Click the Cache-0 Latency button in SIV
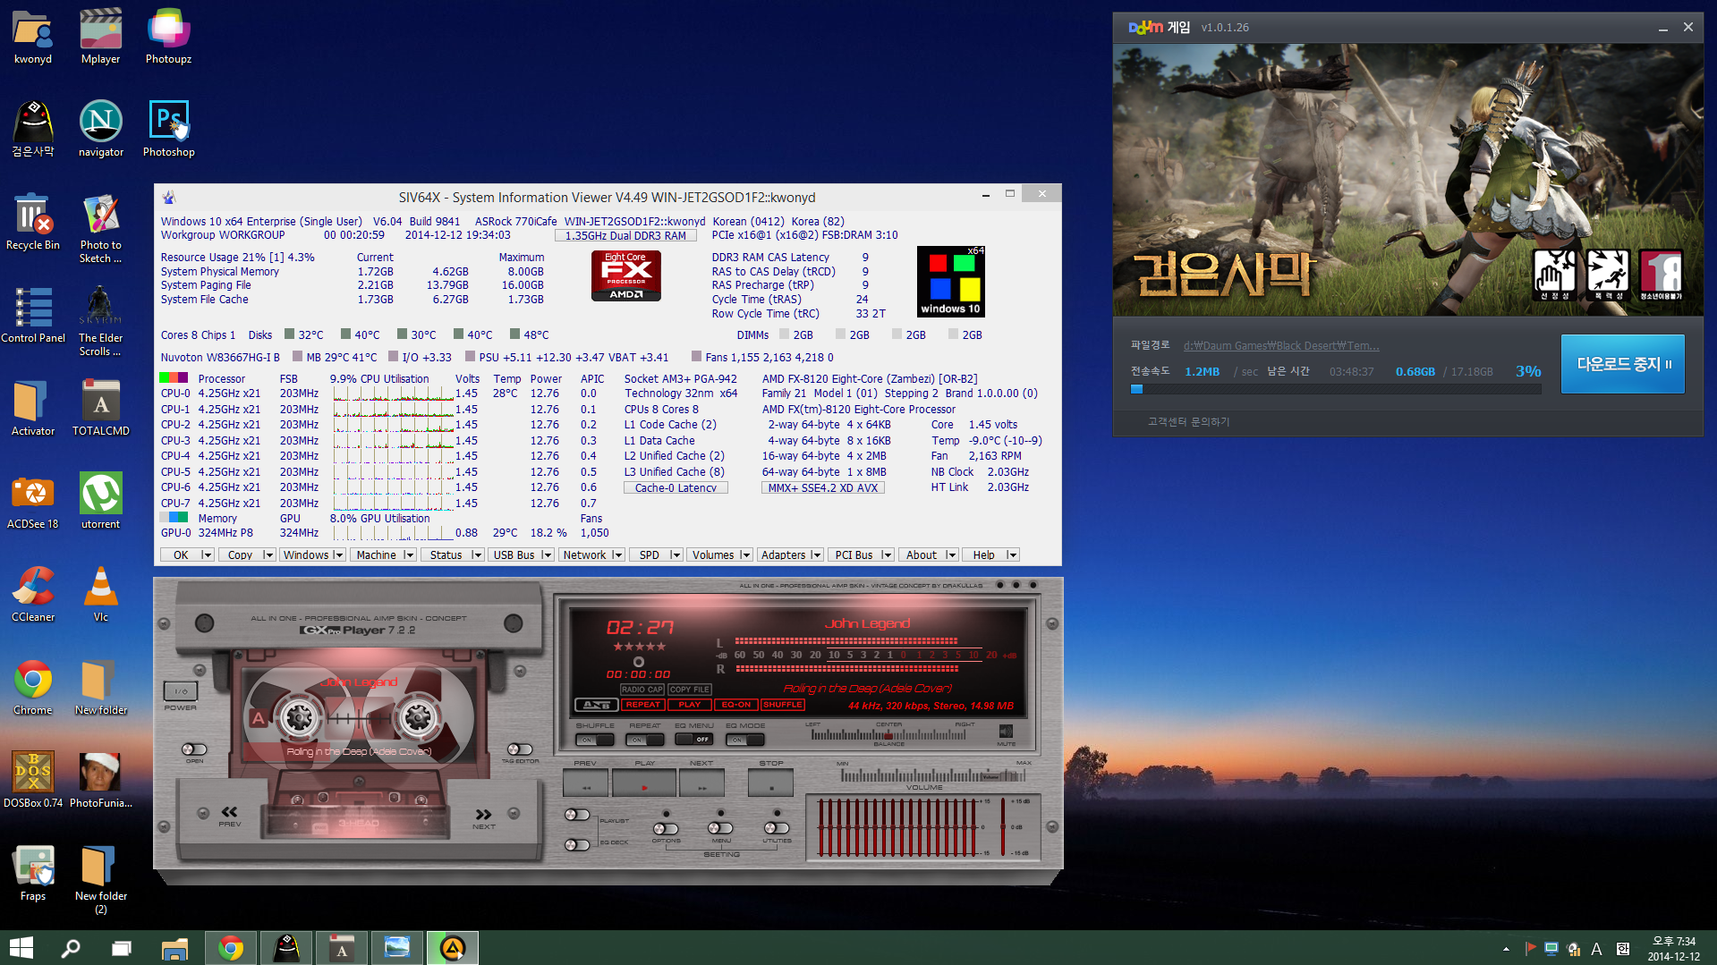 coord(676,488)
